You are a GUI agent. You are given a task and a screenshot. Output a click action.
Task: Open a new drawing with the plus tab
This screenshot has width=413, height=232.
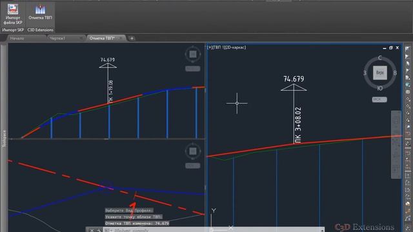132,39
